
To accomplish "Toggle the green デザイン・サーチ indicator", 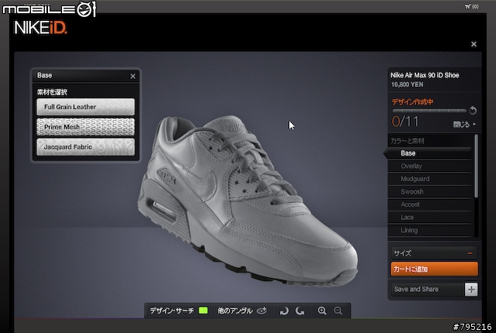I will click(x=203, y=311).
